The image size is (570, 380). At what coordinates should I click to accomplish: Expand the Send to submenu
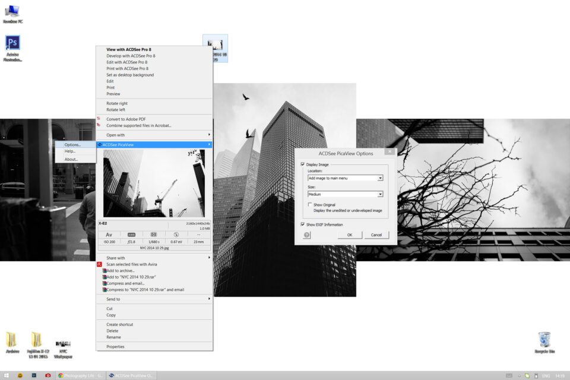(x=154, y=299)
